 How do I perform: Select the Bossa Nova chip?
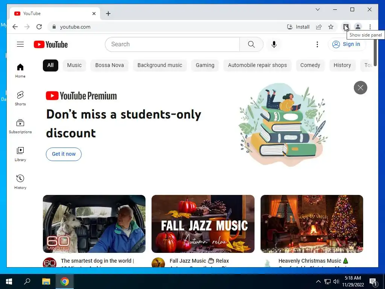[x=109, y=65]
